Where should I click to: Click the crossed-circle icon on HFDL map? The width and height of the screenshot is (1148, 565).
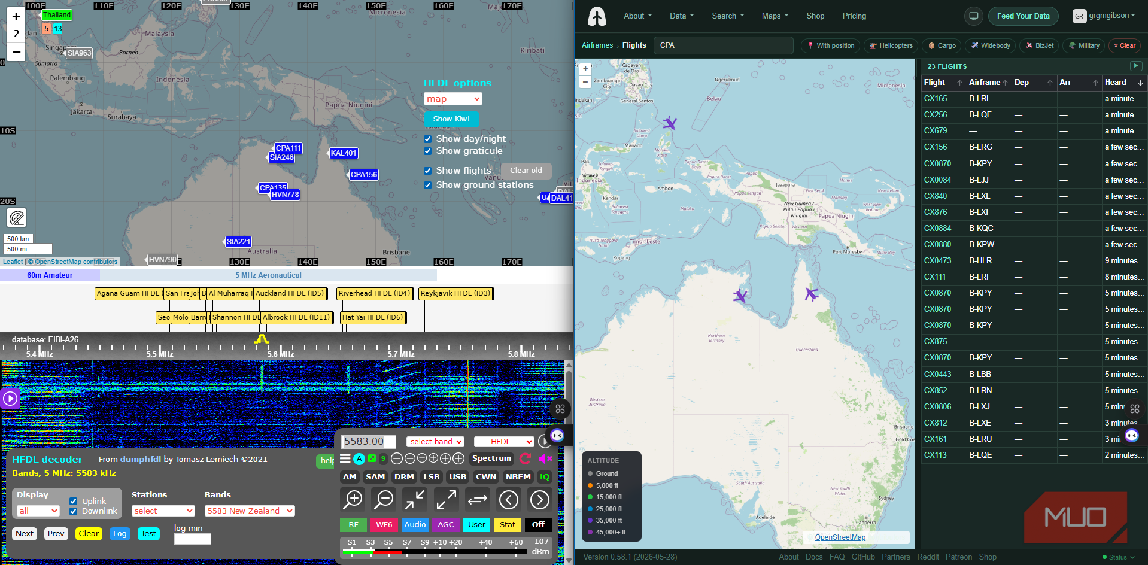[17, 218]
